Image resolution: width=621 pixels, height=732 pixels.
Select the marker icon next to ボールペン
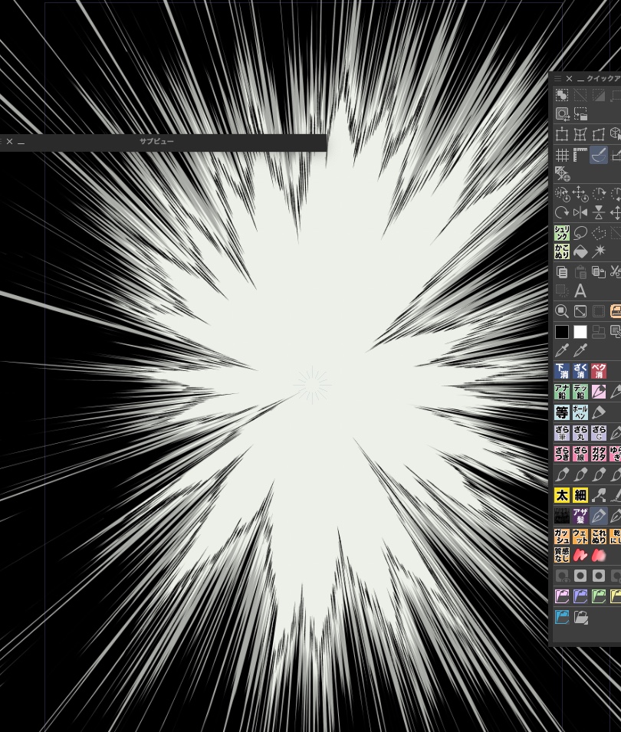pyautogui.click(x=599, y=412)
